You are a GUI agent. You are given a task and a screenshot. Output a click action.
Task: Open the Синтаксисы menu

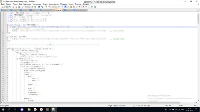[37, 4]
